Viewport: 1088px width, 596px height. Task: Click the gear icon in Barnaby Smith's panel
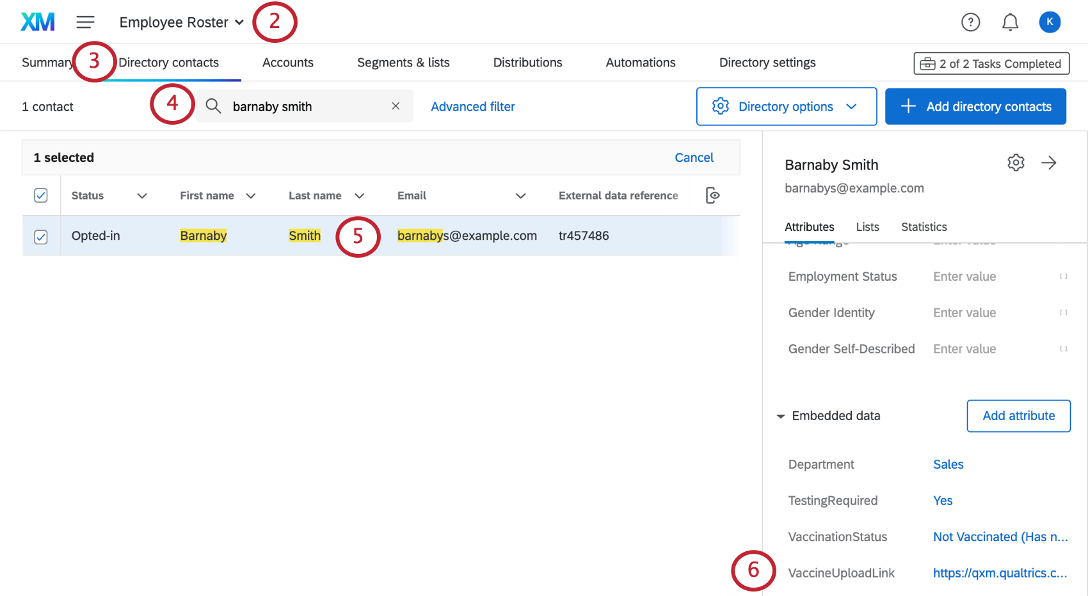point(1016,163)
